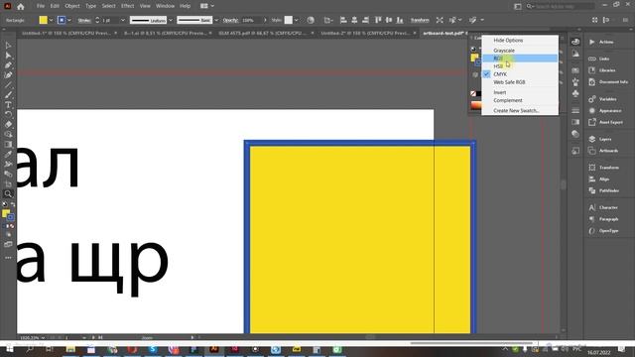Open the Actions panel
This screenshot has height=357, width=635.
coord(602,42)
